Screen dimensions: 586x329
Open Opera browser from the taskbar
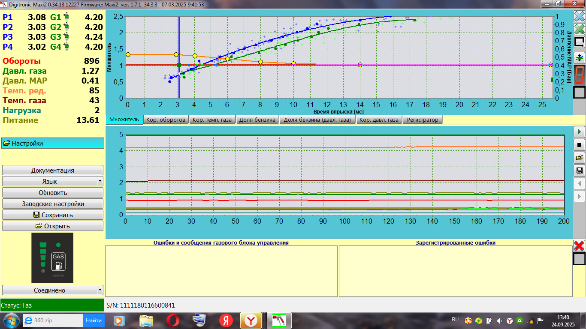pyautogui.click(x=173, y=320)
